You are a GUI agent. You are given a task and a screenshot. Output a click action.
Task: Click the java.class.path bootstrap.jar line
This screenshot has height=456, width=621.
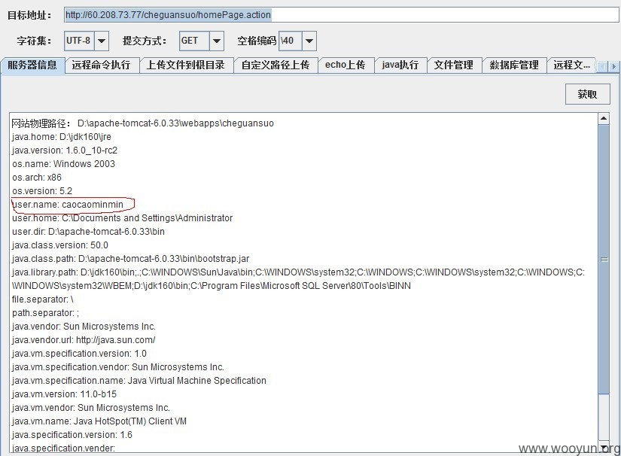(x=131, y=259)
